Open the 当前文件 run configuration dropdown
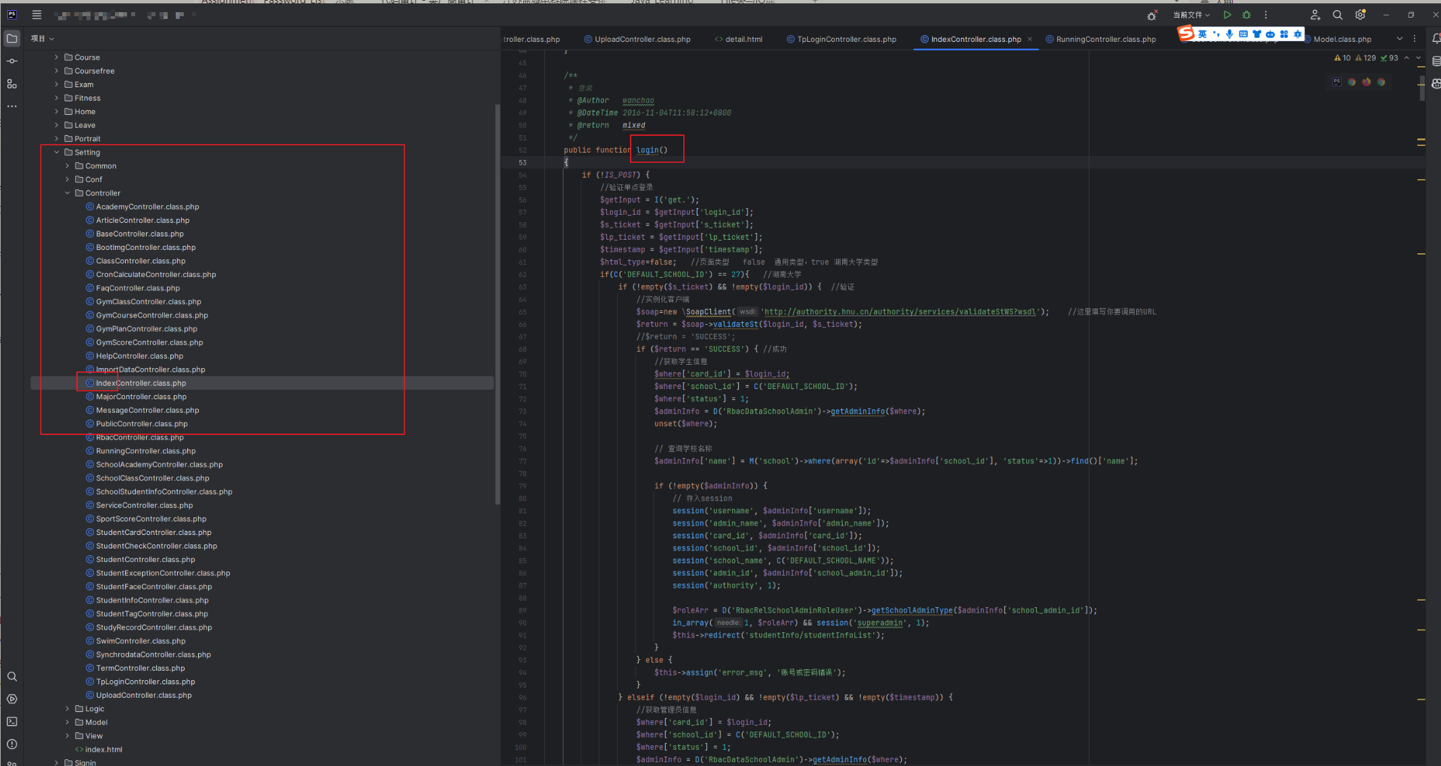 click(x=1191, y=15)
